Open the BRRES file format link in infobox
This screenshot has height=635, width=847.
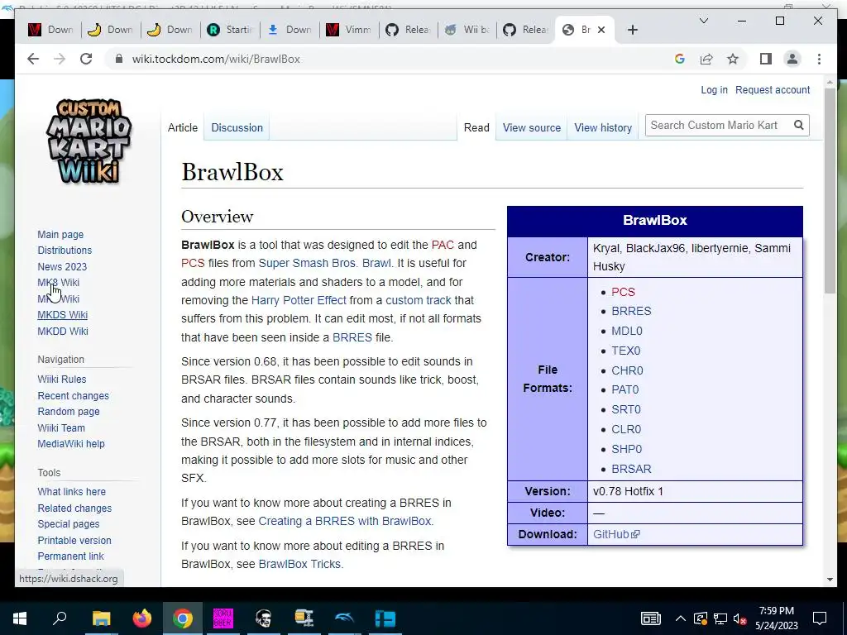tap(631, 311)
